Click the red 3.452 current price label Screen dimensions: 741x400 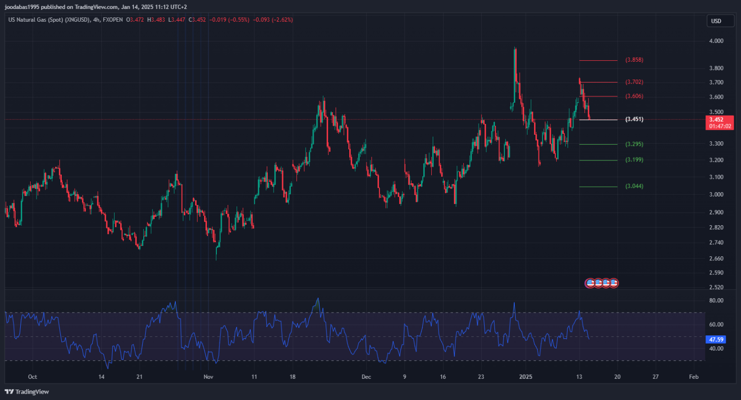(x=719, y=120)
